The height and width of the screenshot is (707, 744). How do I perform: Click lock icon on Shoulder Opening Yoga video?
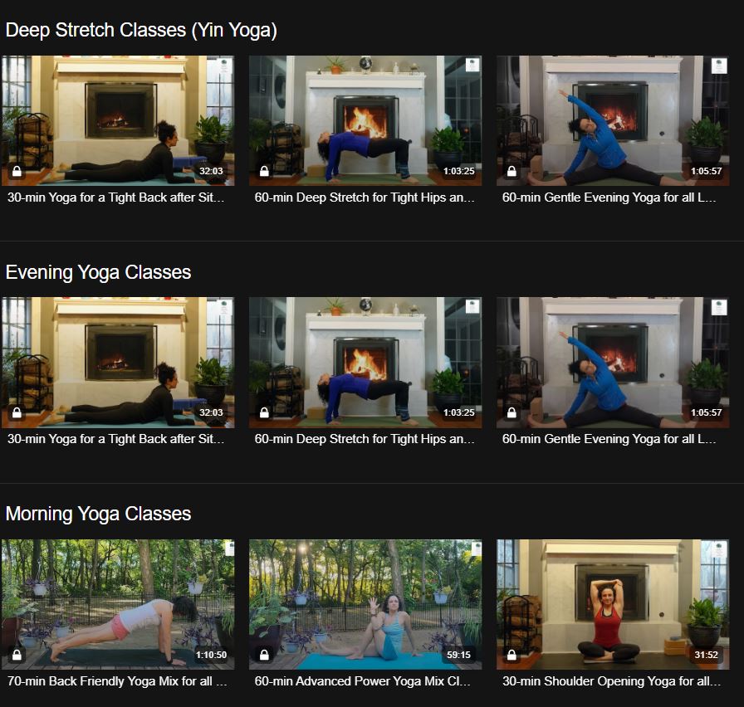(512, 655)
